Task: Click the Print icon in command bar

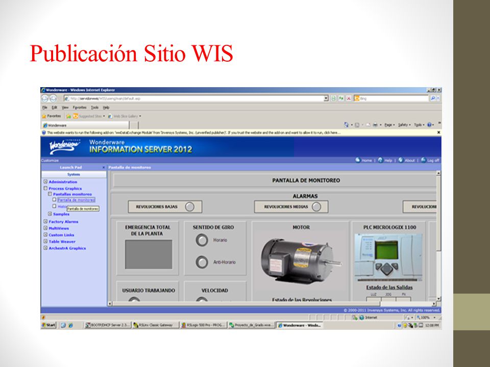Action: (375, 125)
